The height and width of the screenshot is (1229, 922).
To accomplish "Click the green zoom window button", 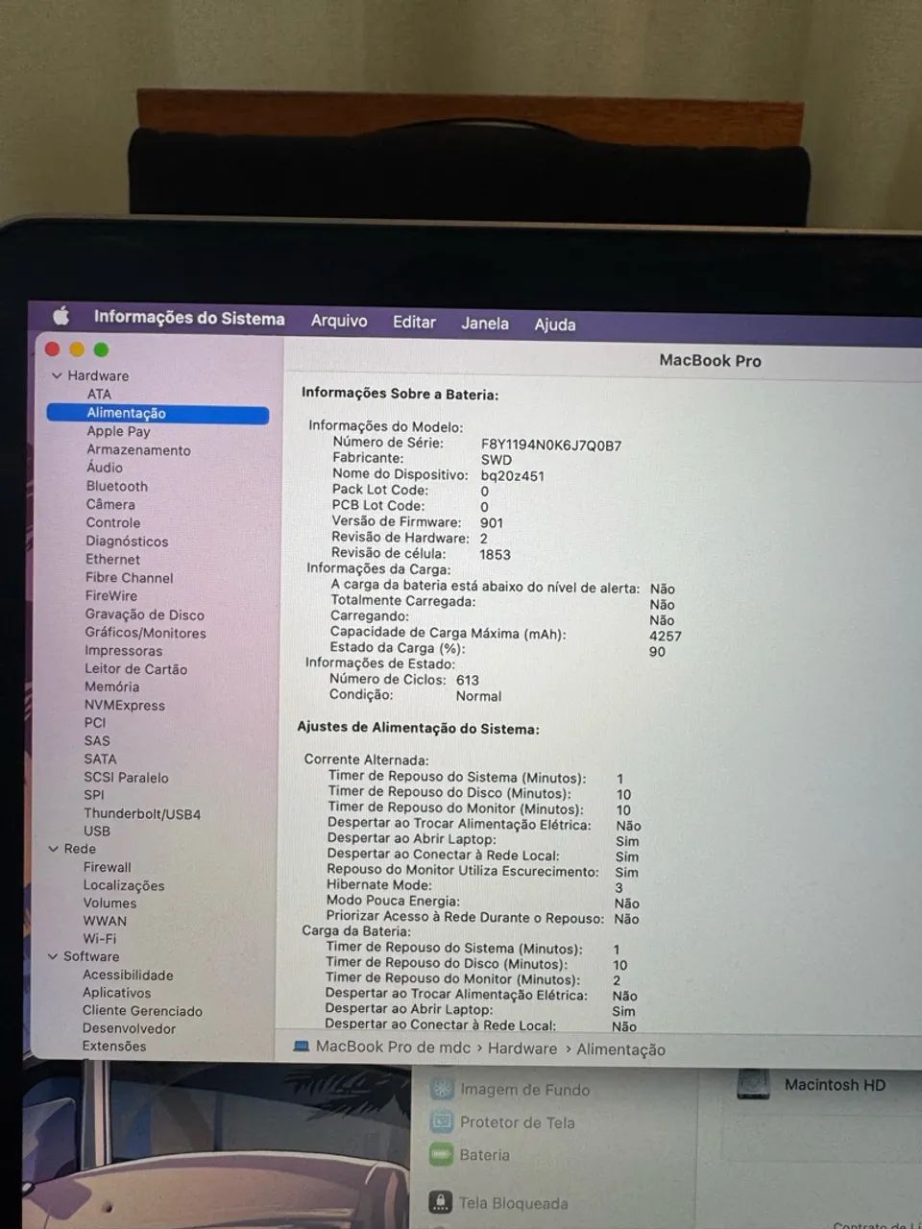I will 102,350.
